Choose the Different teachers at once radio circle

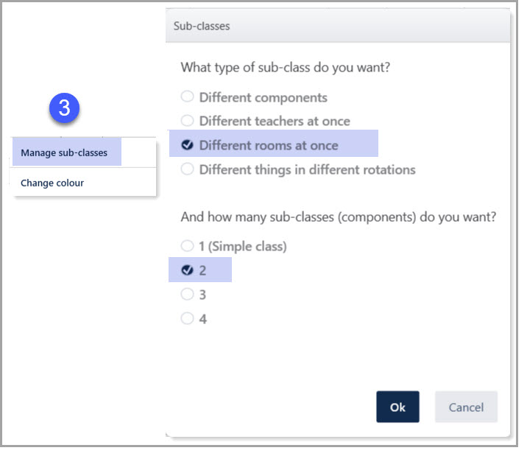(x=187, y=121)
